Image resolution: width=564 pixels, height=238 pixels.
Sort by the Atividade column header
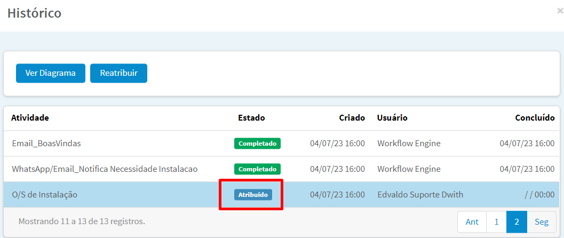(30, 118)
